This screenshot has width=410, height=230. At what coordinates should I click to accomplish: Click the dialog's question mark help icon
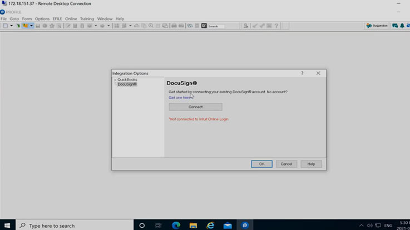pos(302,73)
